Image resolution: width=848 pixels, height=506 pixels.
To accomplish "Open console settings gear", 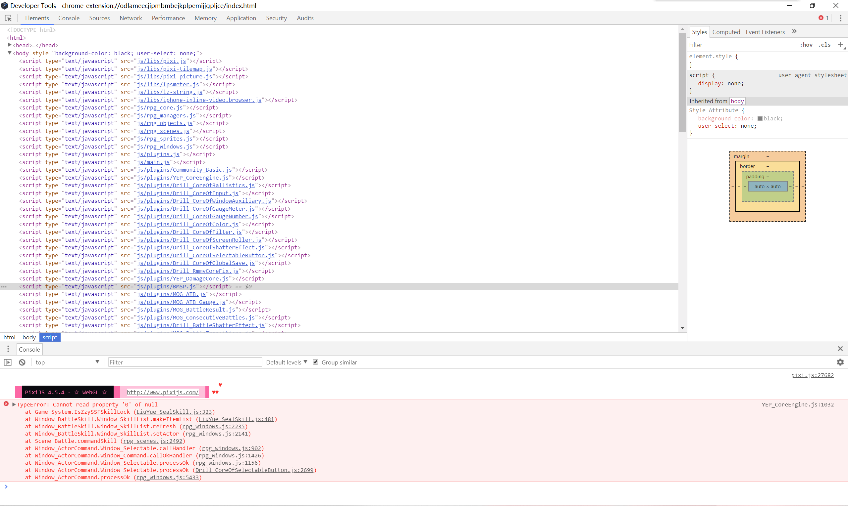I will pyautogui.click(x=840, y=362).
